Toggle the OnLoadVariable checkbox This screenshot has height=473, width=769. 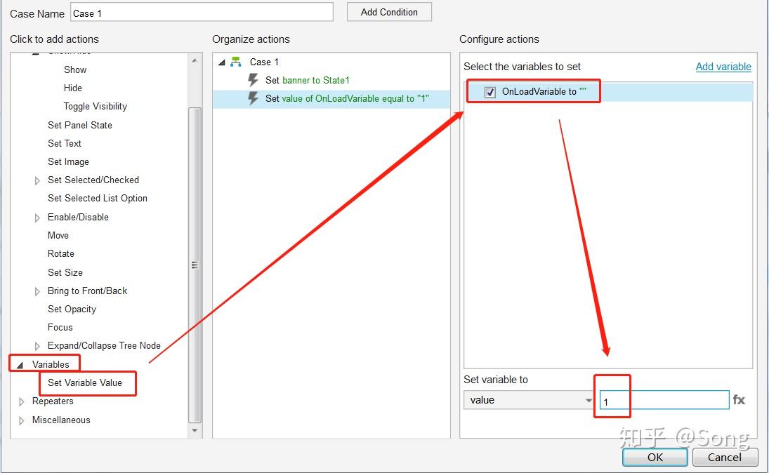coord(490,92)
